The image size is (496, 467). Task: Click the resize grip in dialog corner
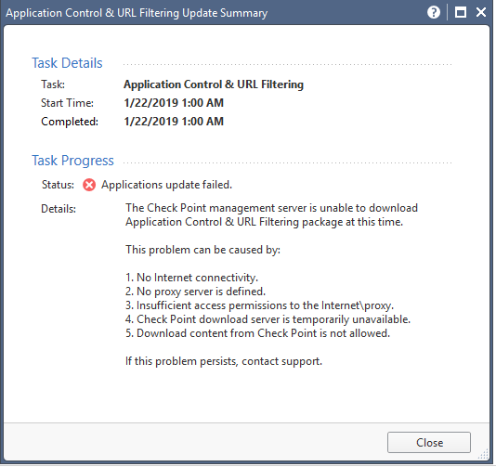pos(483,455)
